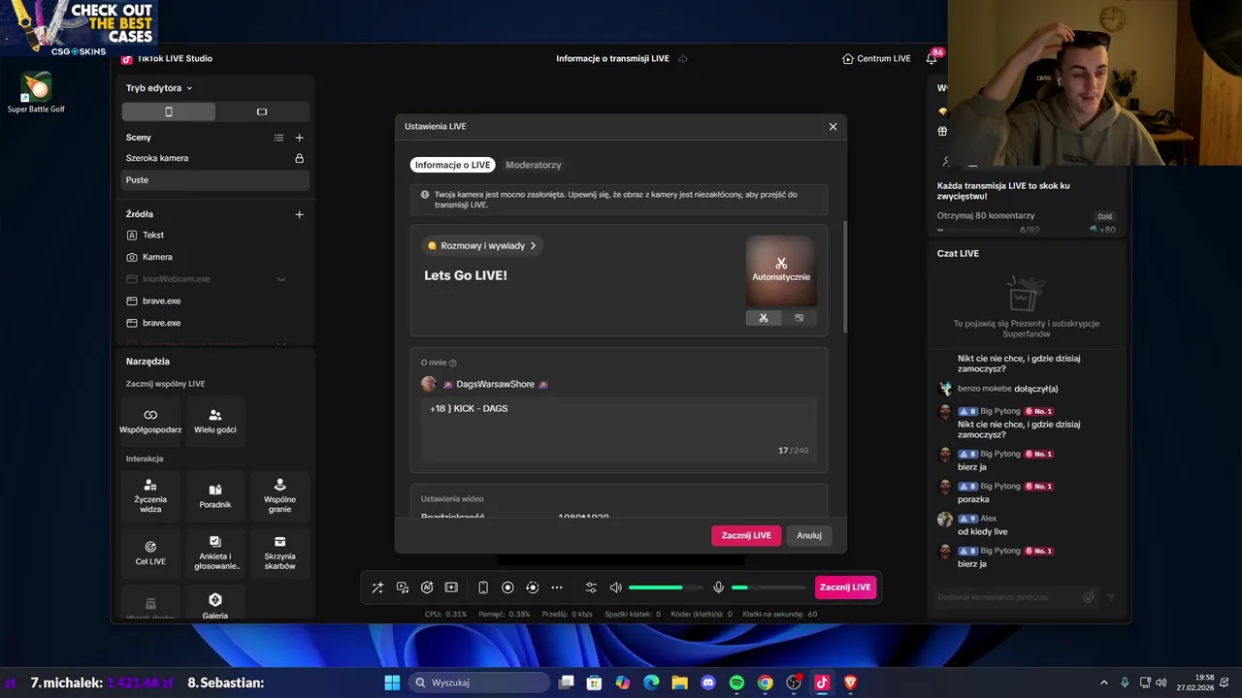Click the sparkle frame icon in bottom toolbar
The image size is (1242, 698).
pyautogui.click(x=451, y=587)
